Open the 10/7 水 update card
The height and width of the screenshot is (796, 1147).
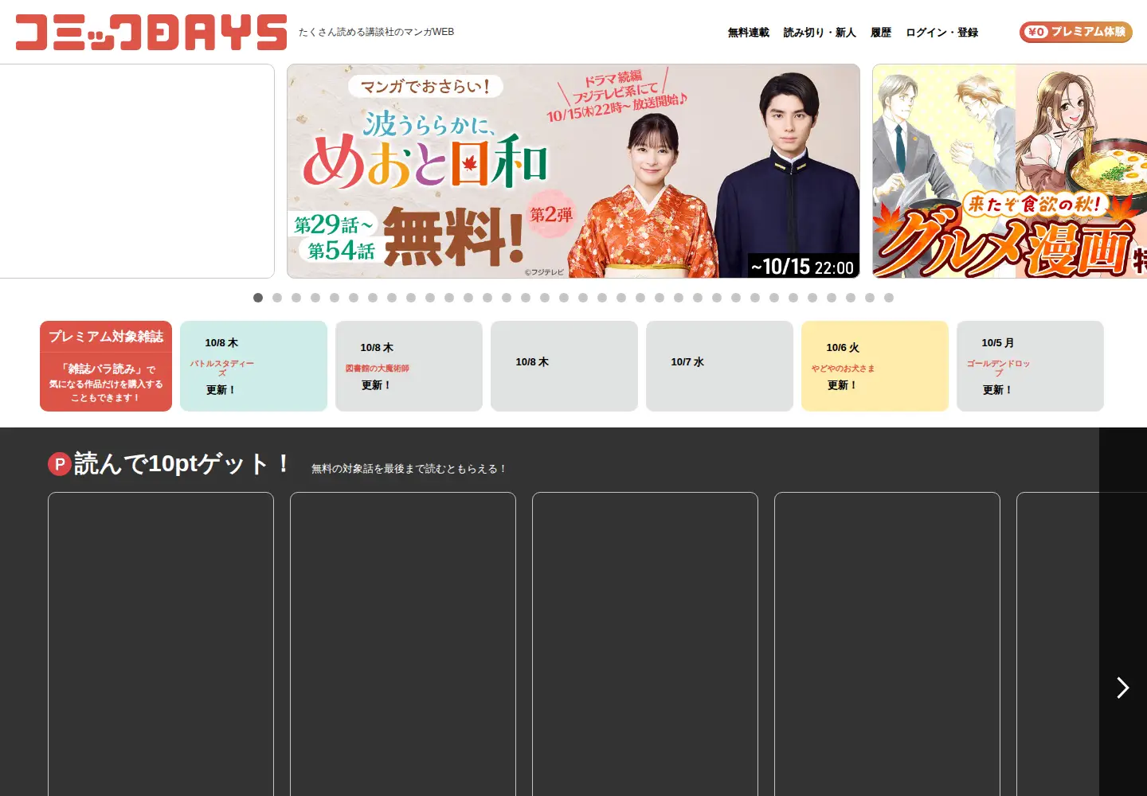click(x=719, y=366)
